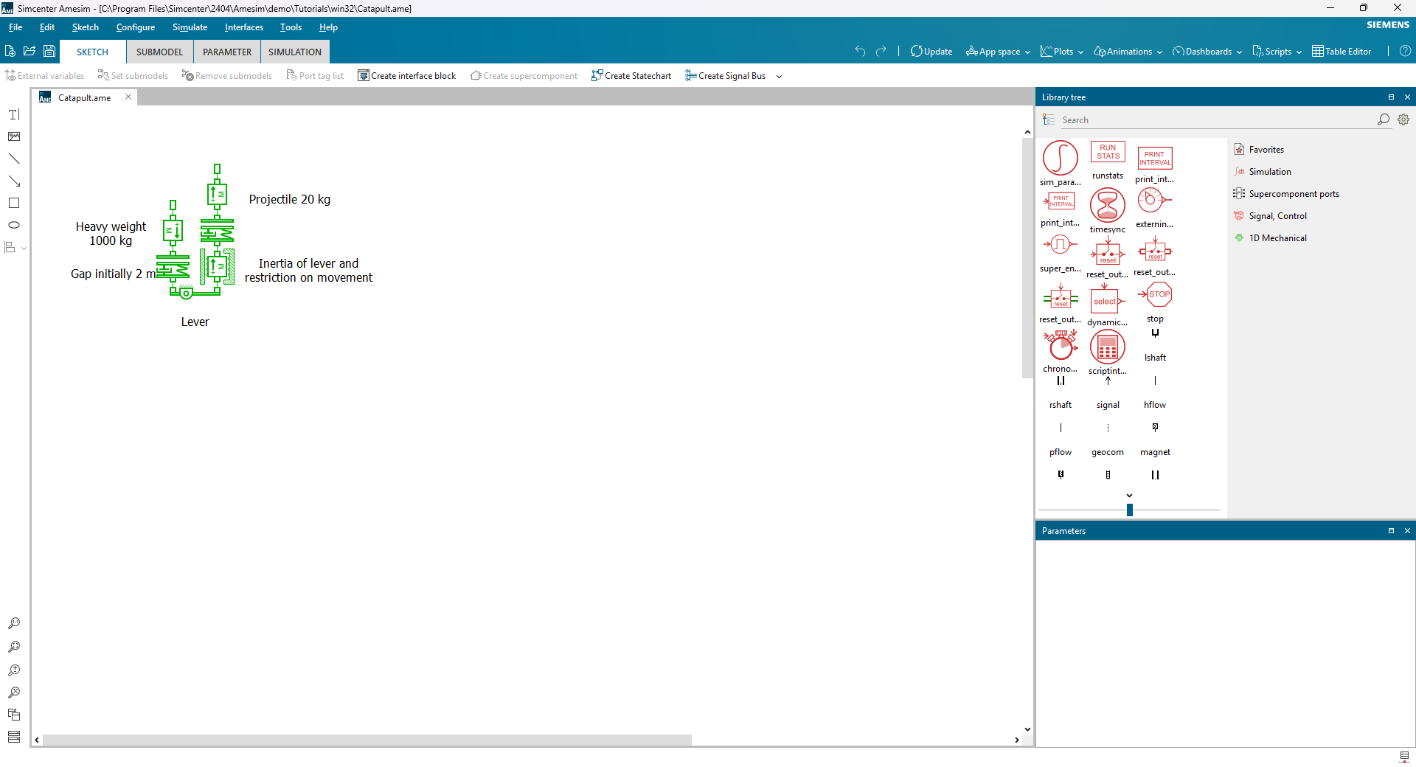
Task: Expand the Create Signal Bus dropdown arrow
Action: point(780,76)
